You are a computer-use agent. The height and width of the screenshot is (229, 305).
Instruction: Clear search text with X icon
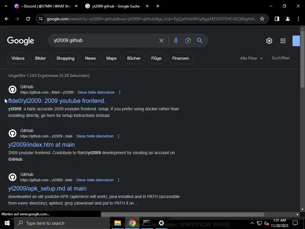[x=161, y=41]
